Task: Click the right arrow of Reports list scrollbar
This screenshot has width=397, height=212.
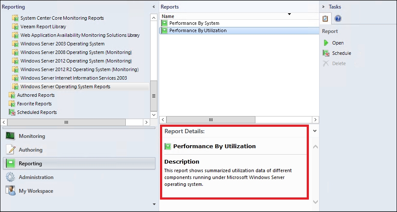Action: pos(315,119)
